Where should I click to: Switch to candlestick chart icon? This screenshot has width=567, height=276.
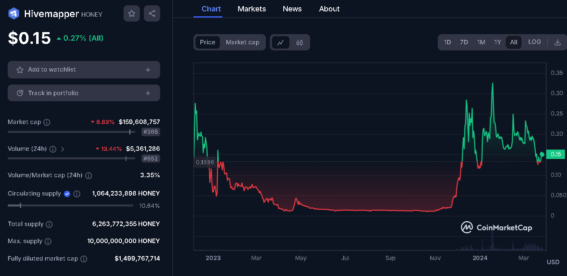tap(300, 42)
